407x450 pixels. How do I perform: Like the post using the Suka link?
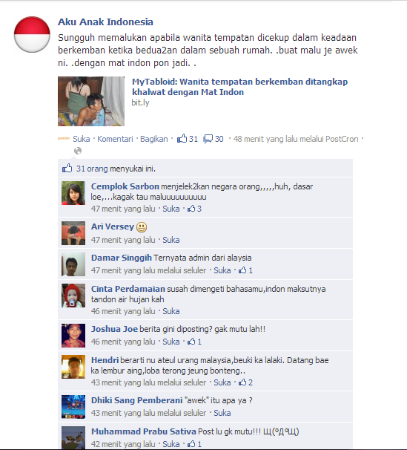coord(81,139)
